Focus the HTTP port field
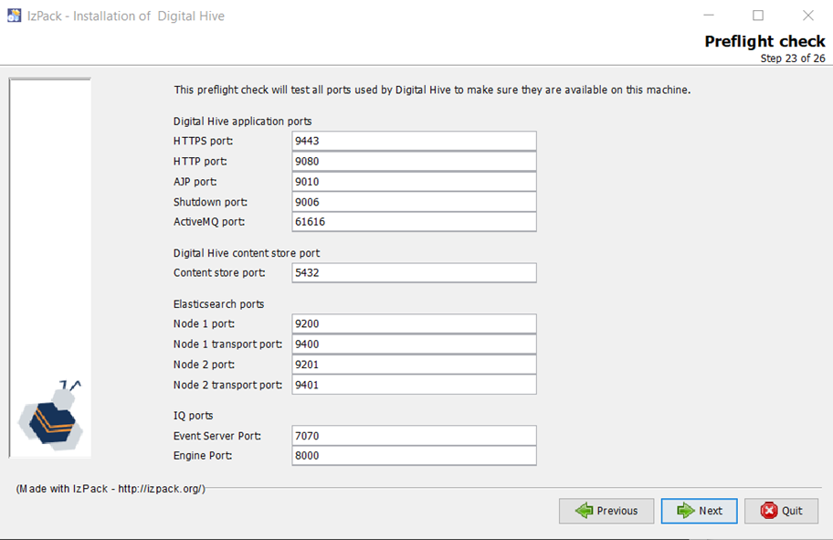 (415, 161)
